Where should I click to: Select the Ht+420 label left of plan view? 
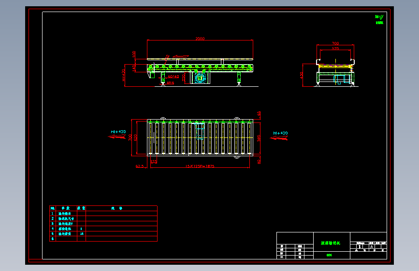tap(118, 132)
